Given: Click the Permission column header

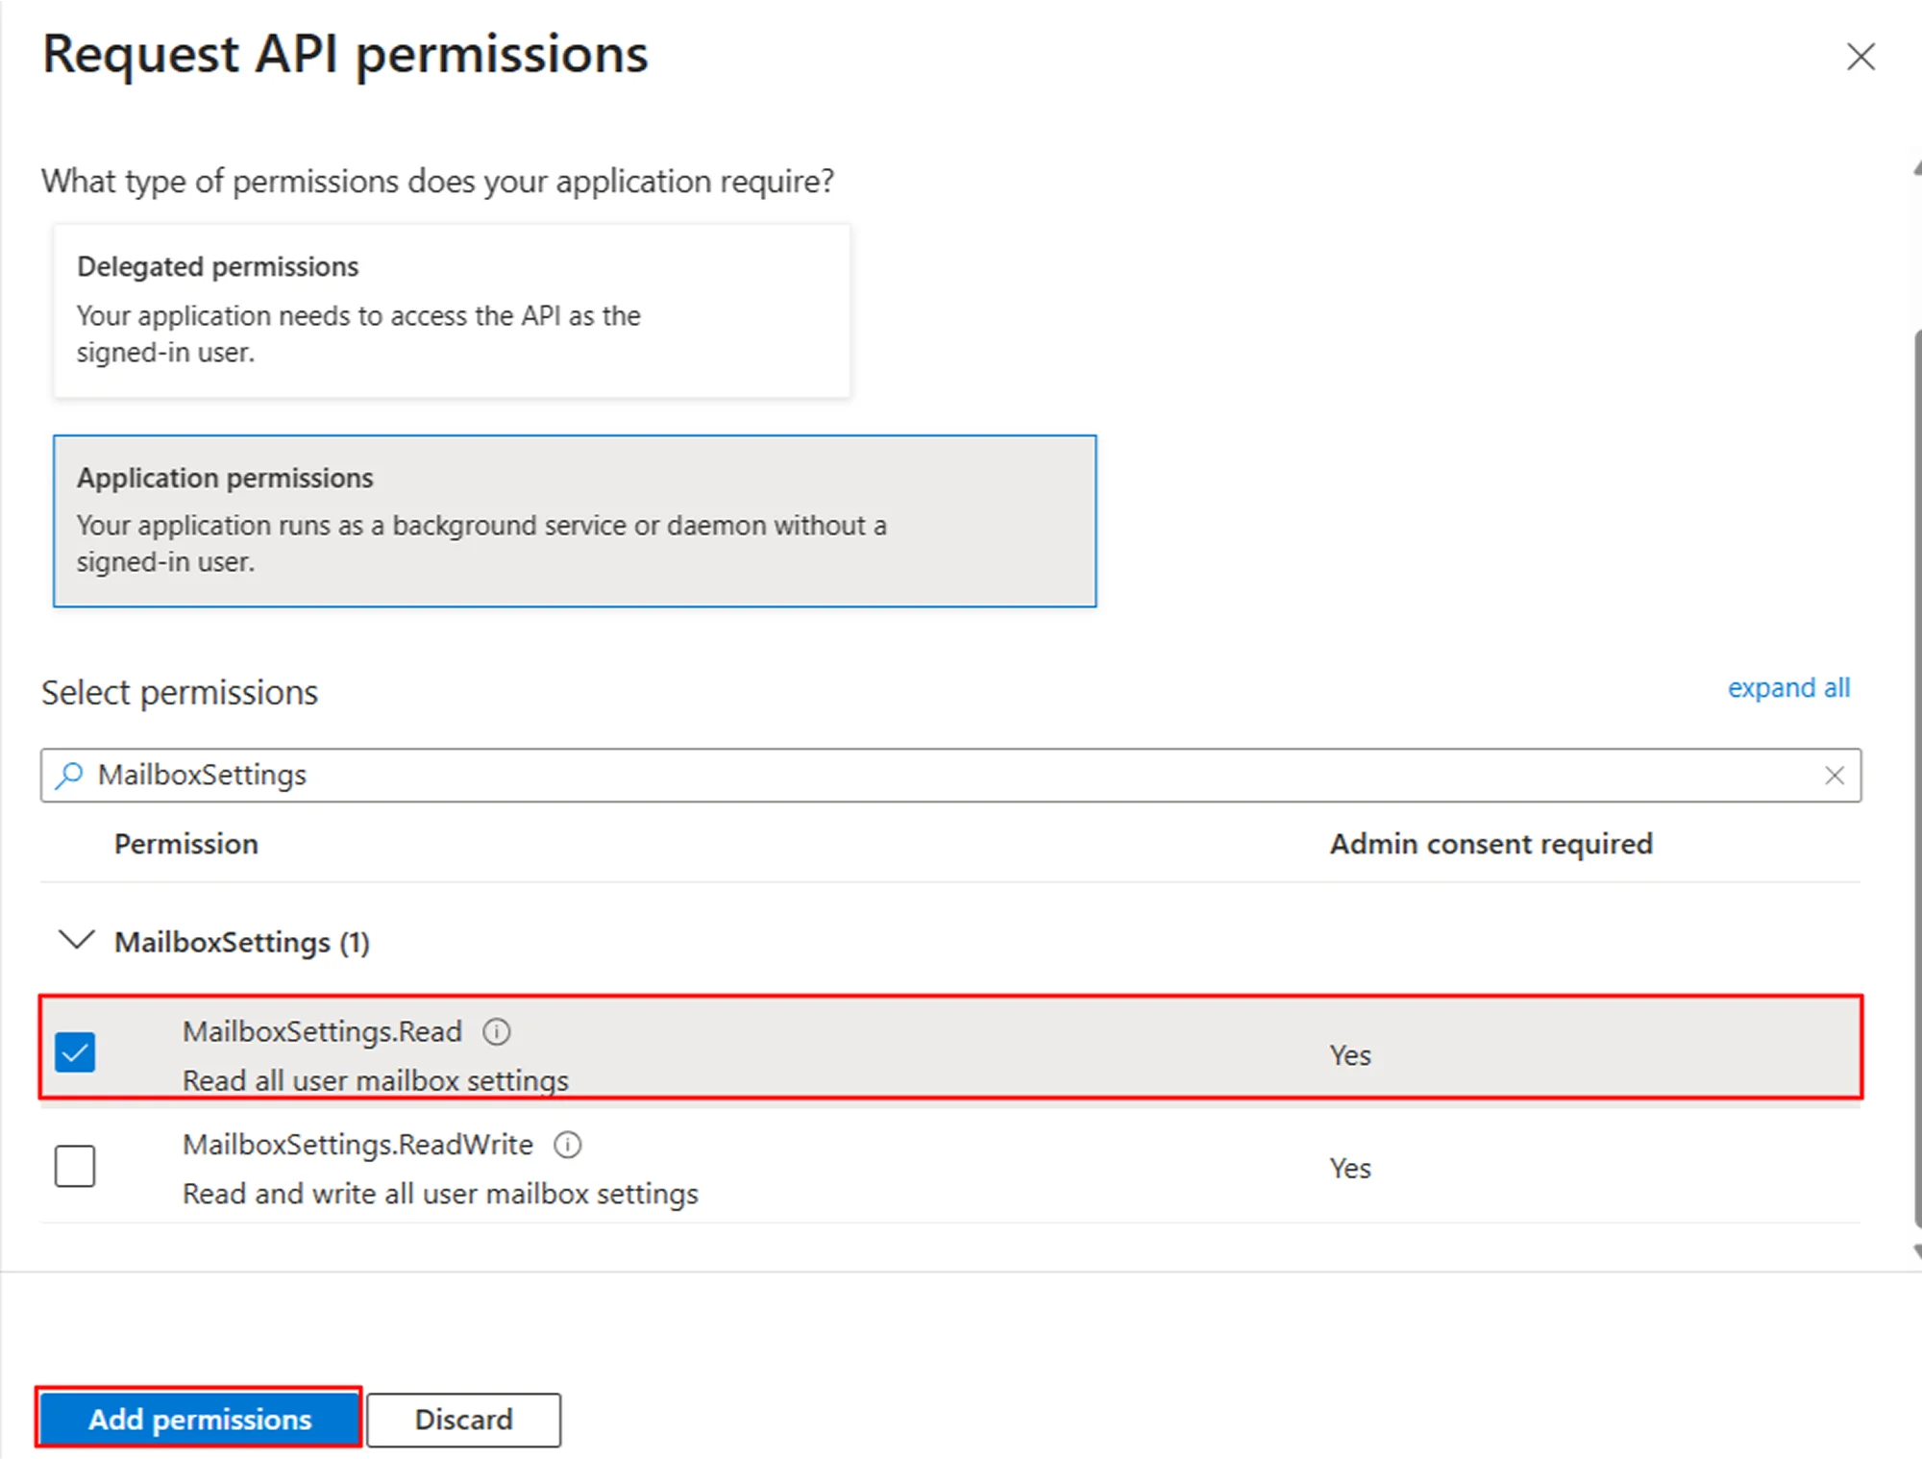Looking at the screenshot, I should coord(186,844).
